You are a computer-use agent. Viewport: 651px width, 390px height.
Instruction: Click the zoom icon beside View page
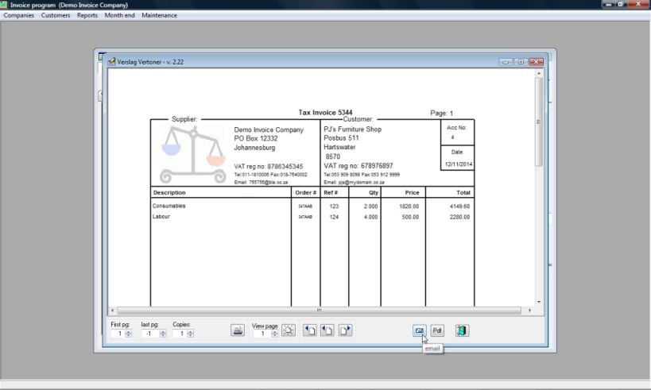[x=288, y=331]
